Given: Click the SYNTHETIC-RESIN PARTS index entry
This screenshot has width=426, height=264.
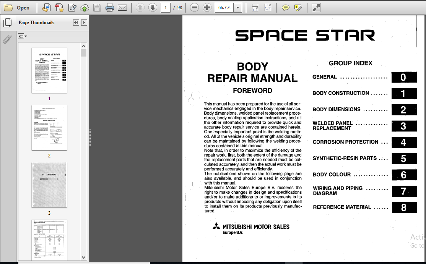Looking at the screenshot, I should click(345, 158).
